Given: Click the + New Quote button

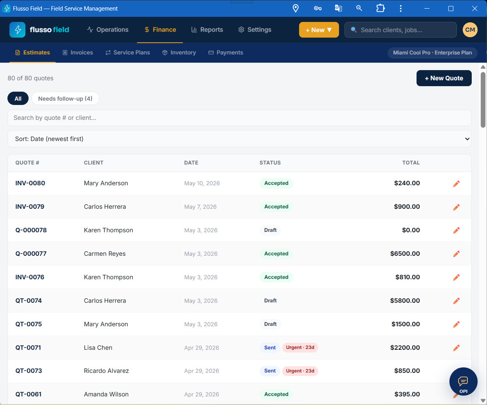Looking at the screenshot, I should click(x=444, y=78).
